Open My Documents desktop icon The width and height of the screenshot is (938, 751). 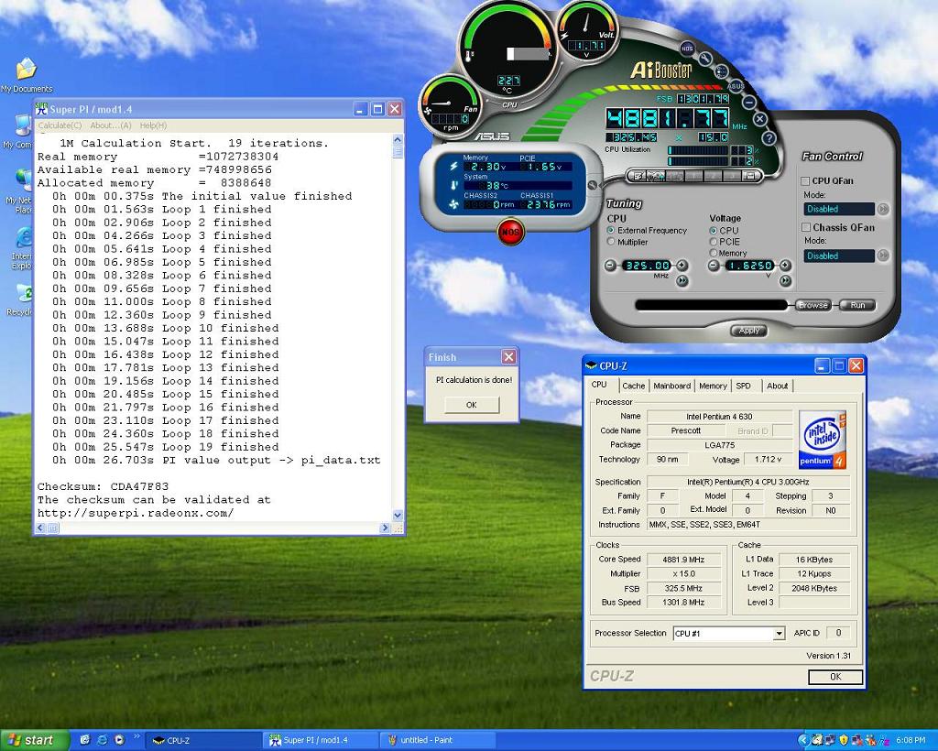(x=27, y=75)
